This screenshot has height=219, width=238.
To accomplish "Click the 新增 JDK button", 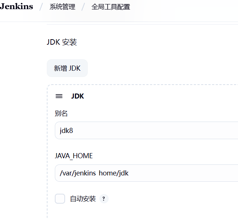I will pos(67,68).
